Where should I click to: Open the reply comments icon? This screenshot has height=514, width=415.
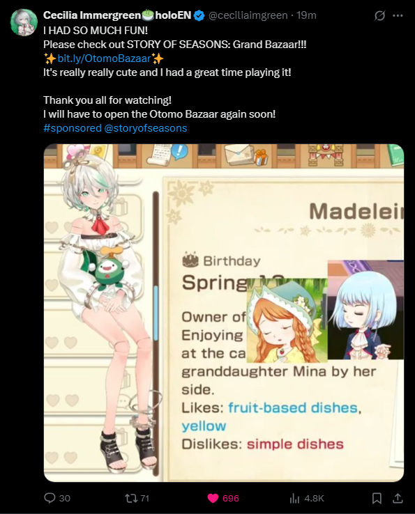(x=50, y=498)
